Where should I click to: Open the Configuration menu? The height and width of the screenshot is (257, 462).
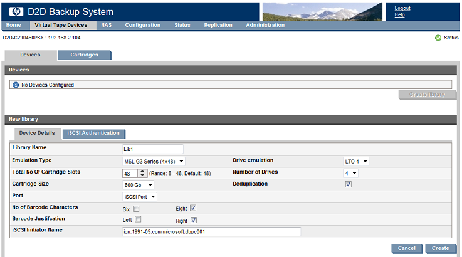142,25
